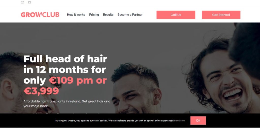
Task: Open the Instagram profile icon
Action: tap(22, 3)
